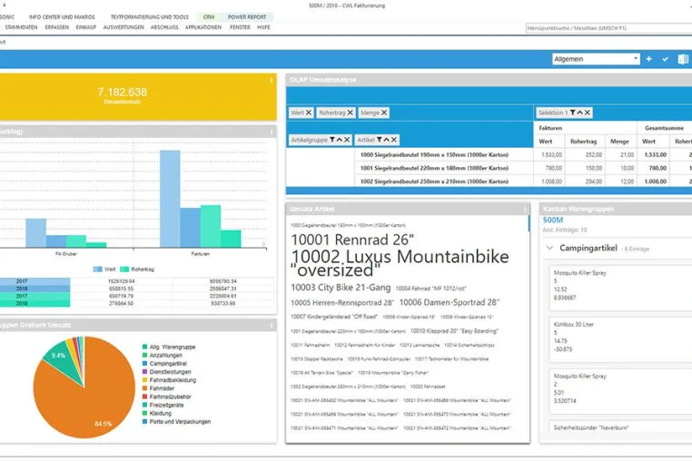The image size is (692, 461).
Task: Open the Sicherheitszünder "Neverburn" card
Action: 620,427
